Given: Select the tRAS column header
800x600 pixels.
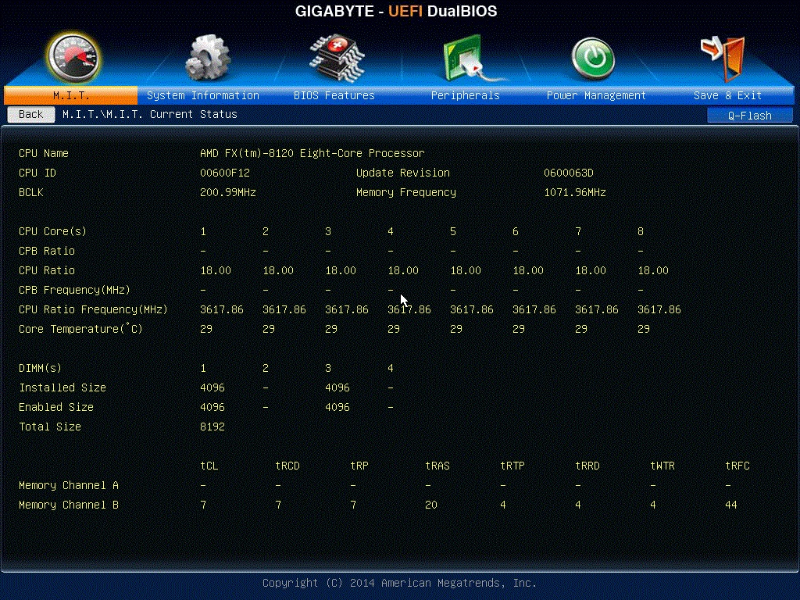Looking at the screenshot, I should [437, 466].
